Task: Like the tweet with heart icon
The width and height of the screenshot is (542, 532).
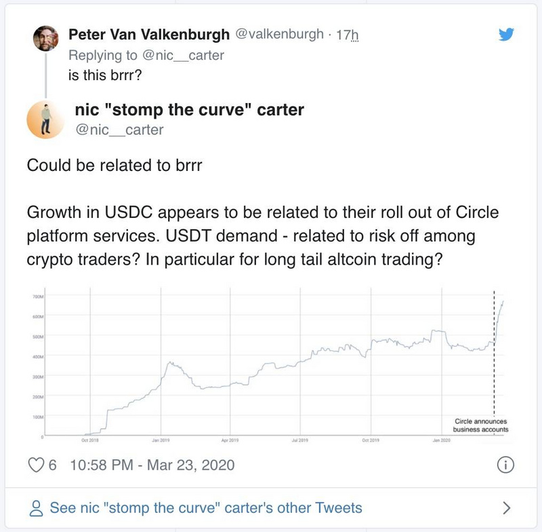Action: click(x=36, y=465)
